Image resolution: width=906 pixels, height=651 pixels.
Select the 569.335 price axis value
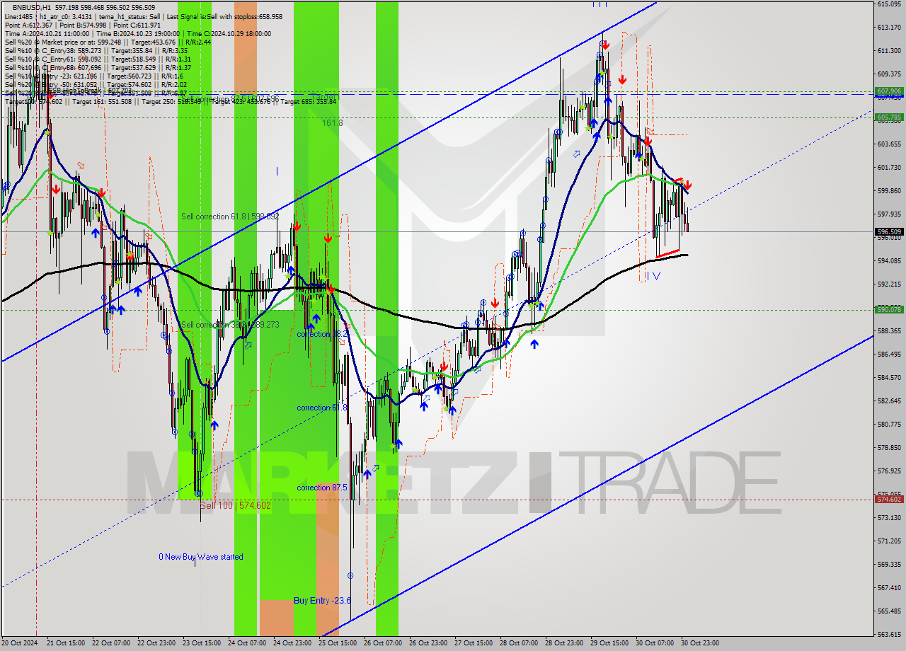pyautogui.click(x=889, y=564)
